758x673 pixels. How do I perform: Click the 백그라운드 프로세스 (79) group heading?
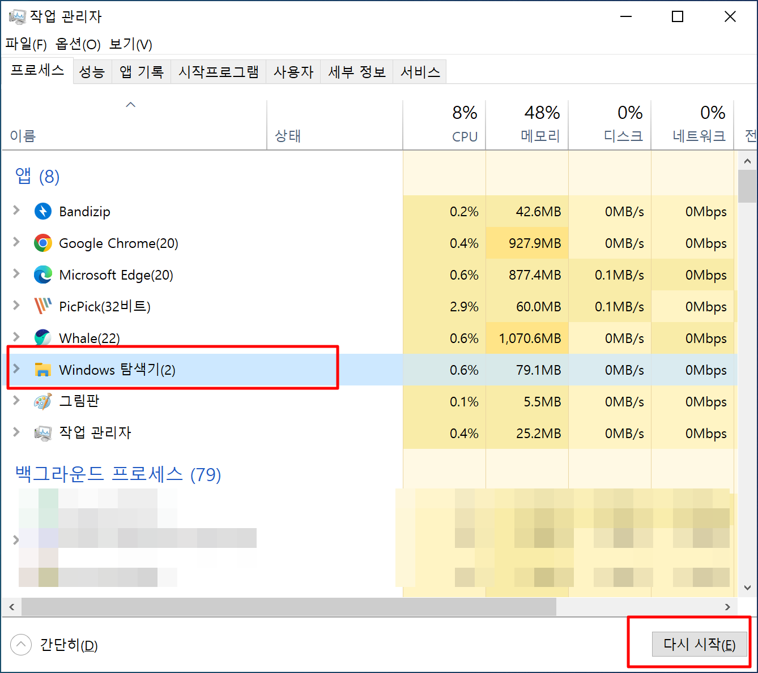click(x=118, y=474)
